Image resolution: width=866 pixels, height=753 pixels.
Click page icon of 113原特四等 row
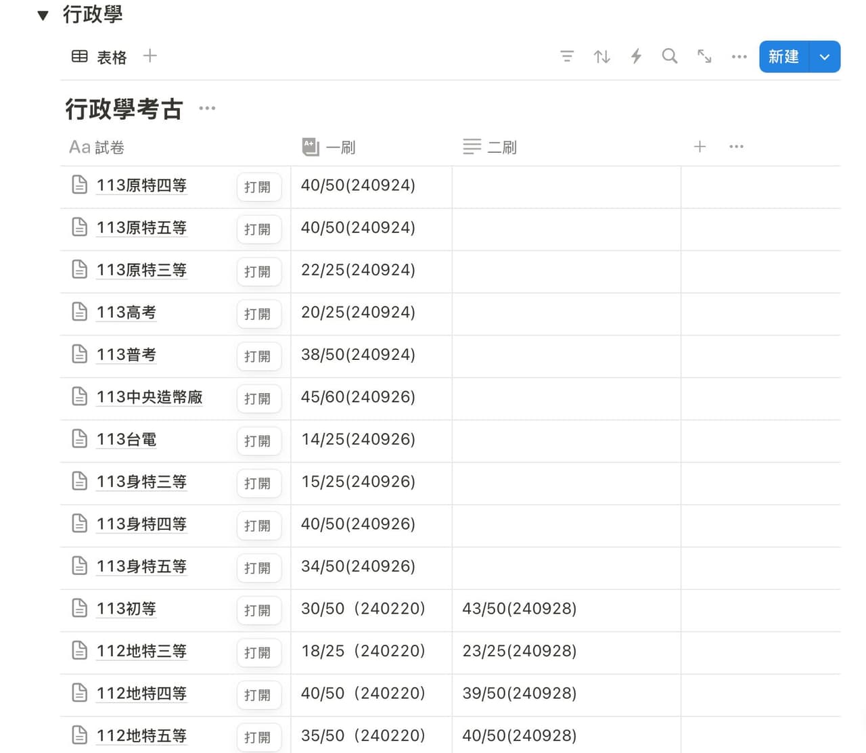[x=79, y=184]
